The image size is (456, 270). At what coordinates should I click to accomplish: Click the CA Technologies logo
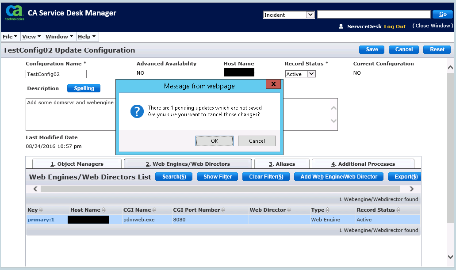pyautogui.click(x=14, y=13)
